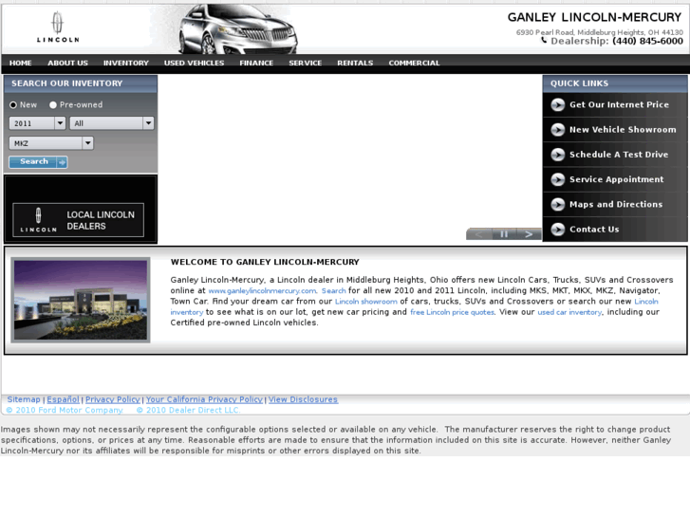
Task: Select the New vehicle radio button
Action: 13,104
